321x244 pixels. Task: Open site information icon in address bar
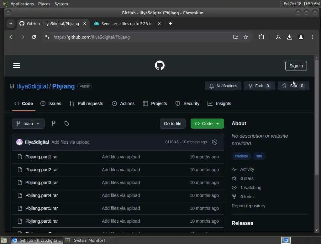pyautogui.click(x=47, y=37)
